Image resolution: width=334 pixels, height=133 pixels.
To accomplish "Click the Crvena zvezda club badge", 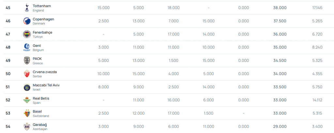I will (x=27, y=74).
